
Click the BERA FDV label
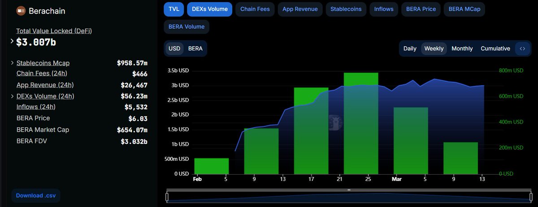tap(32, 141)
